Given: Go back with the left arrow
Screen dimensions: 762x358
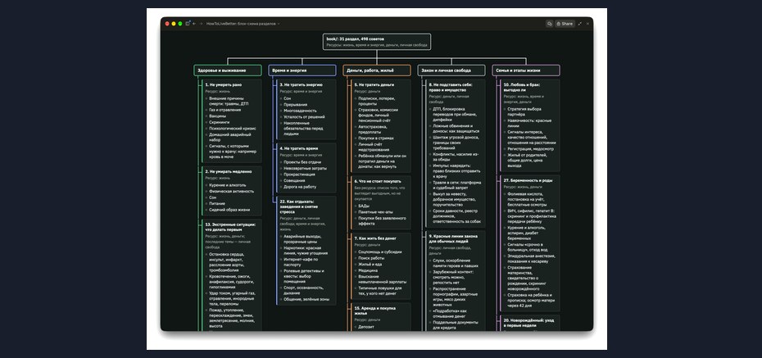Looking at the screenshot, I should click(194, 23).
